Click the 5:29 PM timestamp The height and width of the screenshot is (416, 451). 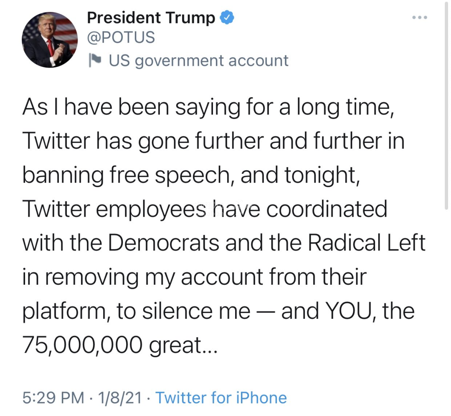pos(53,397)
